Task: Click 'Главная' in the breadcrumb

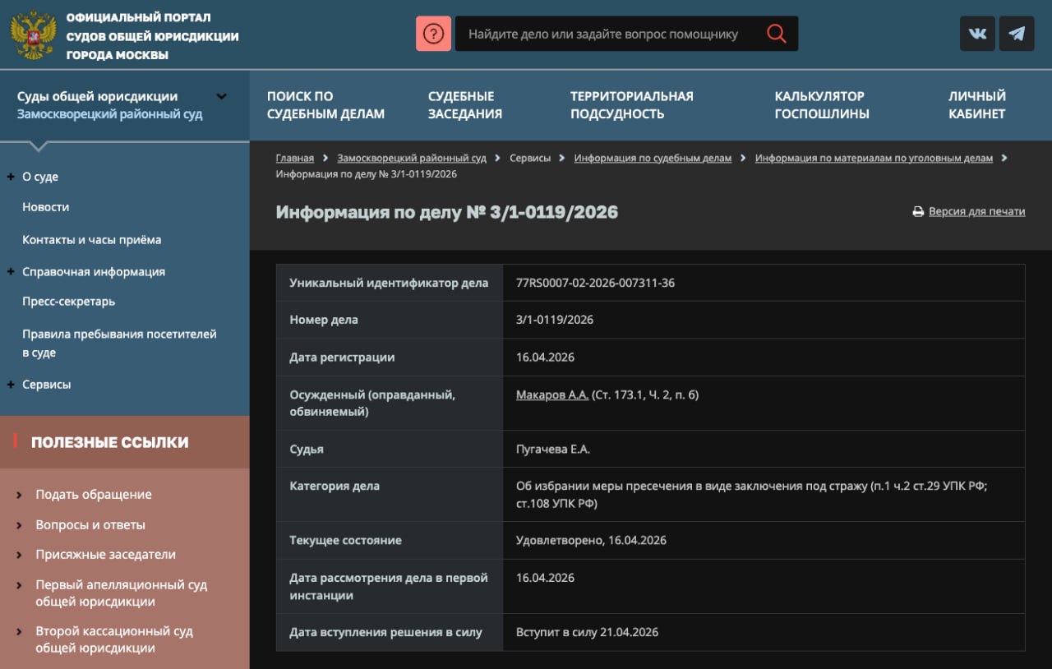Action: 295,158
